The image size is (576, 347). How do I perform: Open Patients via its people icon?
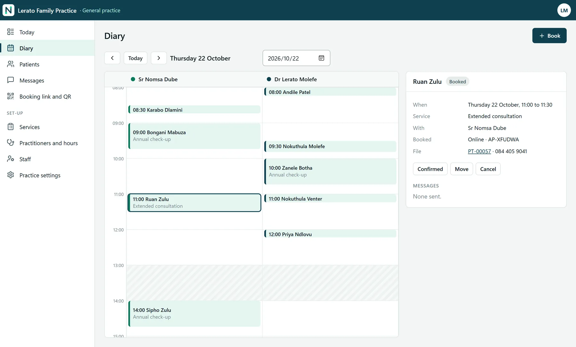click(x=11, y=64)
